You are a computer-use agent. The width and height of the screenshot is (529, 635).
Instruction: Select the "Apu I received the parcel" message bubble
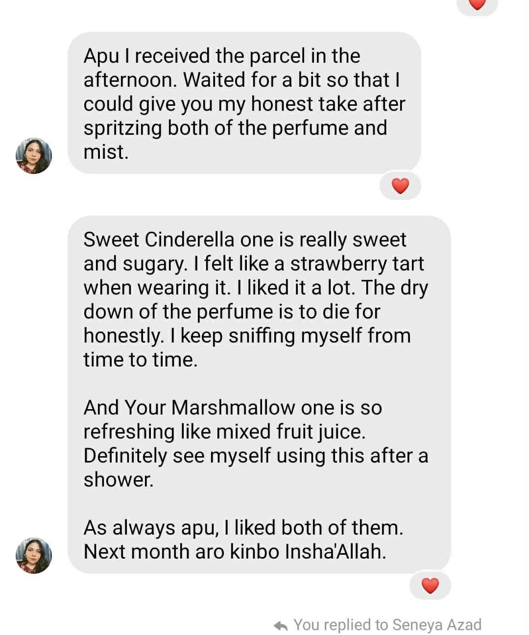[244, 103]
